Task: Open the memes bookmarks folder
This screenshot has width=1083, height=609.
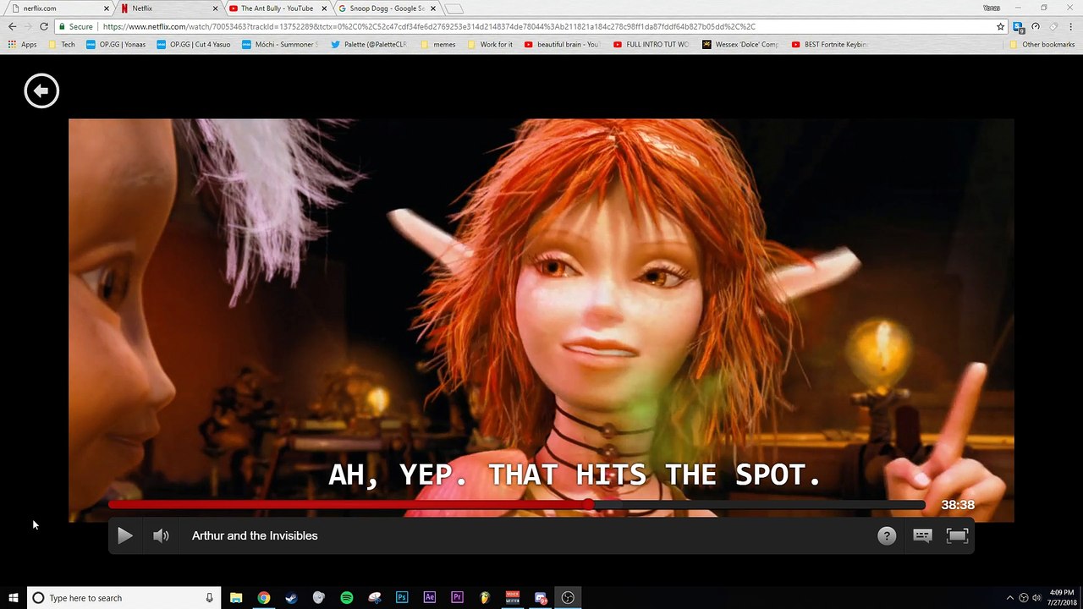Action: click(437, 44)
